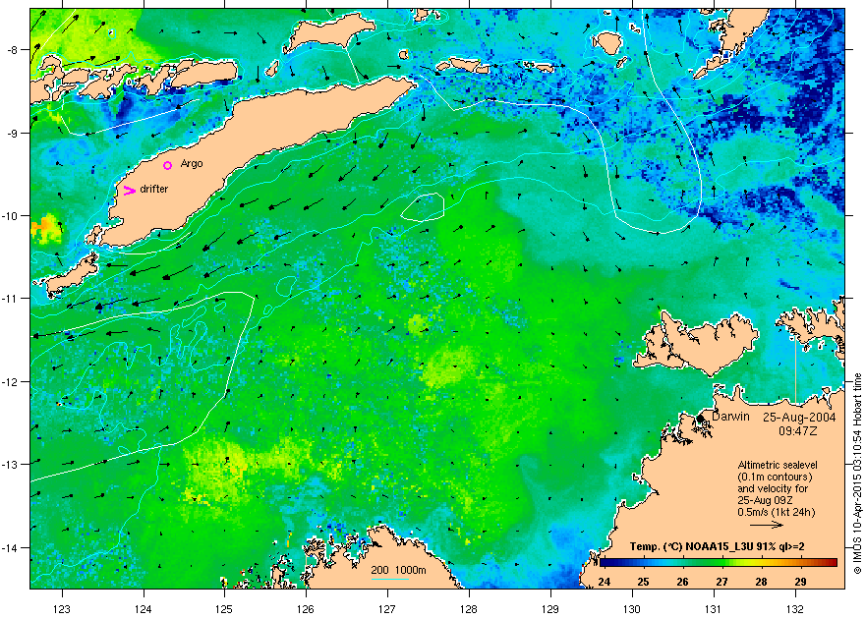865x619 pixels.
Task: Click the 'drifter' label text
Action: (x=154, y=189)
